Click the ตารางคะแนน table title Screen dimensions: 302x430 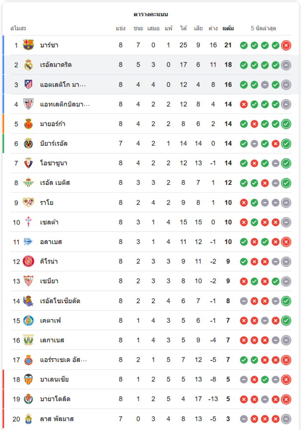150,15
